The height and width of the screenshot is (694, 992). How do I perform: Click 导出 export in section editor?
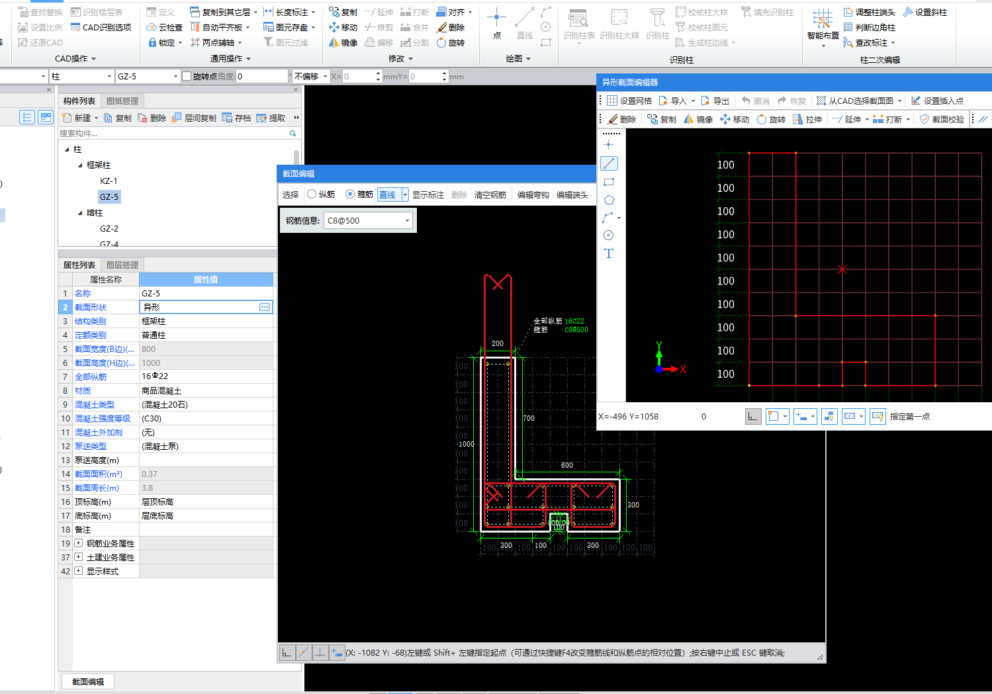pos(715,101)
